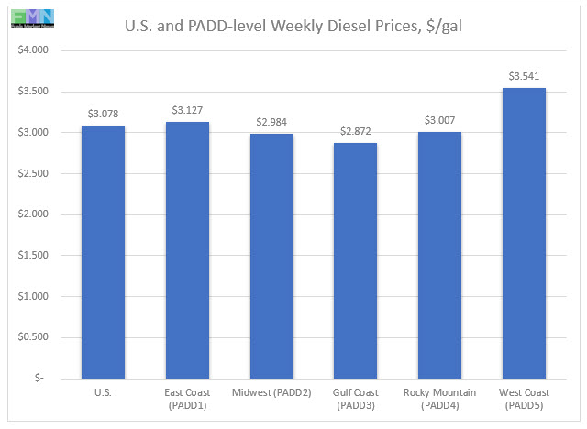Click the chart title text
Viewport: 587px width, 429px height.
(x=293, y=25)
